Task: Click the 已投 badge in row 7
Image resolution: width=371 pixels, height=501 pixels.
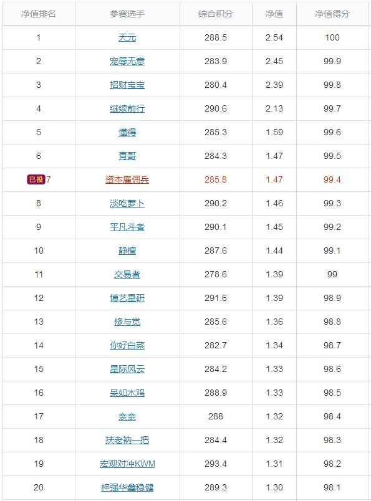Action: (x=36, y=179)
